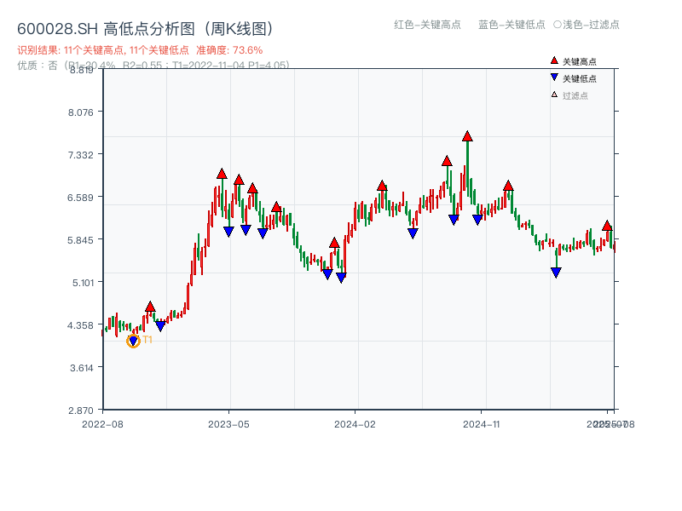Click the 蓝色-关键低点 header legend text

[x=511, y=25]
